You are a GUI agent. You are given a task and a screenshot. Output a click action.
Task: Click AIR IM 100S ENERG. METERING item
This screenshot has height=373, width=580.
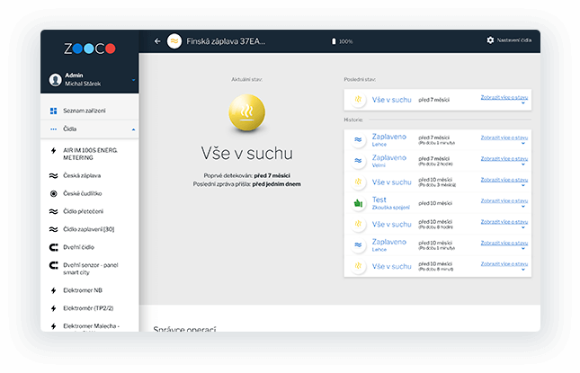90,155
